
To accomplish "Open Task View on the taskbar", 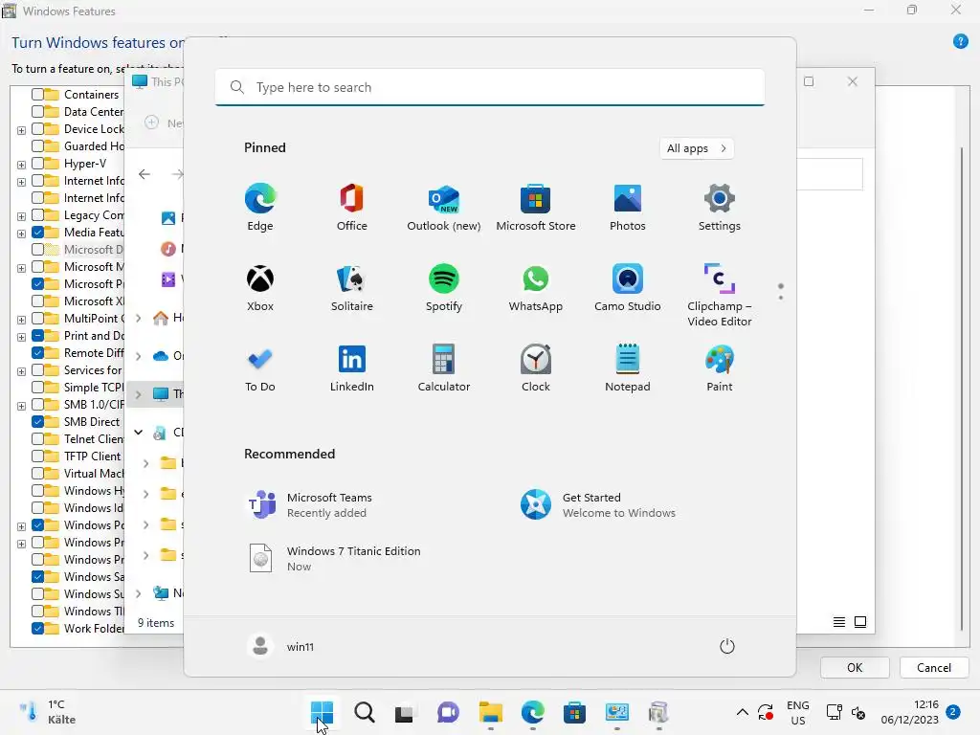I will coord(405,712).
